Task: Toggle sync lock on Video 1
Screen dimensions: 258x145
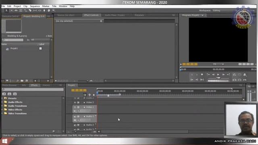Action: tap(78, 107)
